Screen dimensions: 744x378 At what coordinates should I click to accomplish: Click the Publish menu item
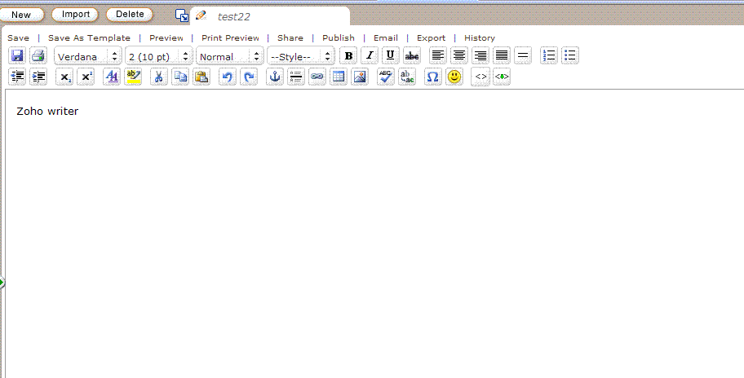[339, 38]
